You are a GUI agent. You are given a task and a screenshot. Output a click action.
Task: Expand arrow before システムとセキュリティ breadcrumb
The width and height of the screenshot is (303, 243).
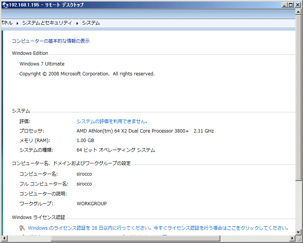click(x=18, y=23)
